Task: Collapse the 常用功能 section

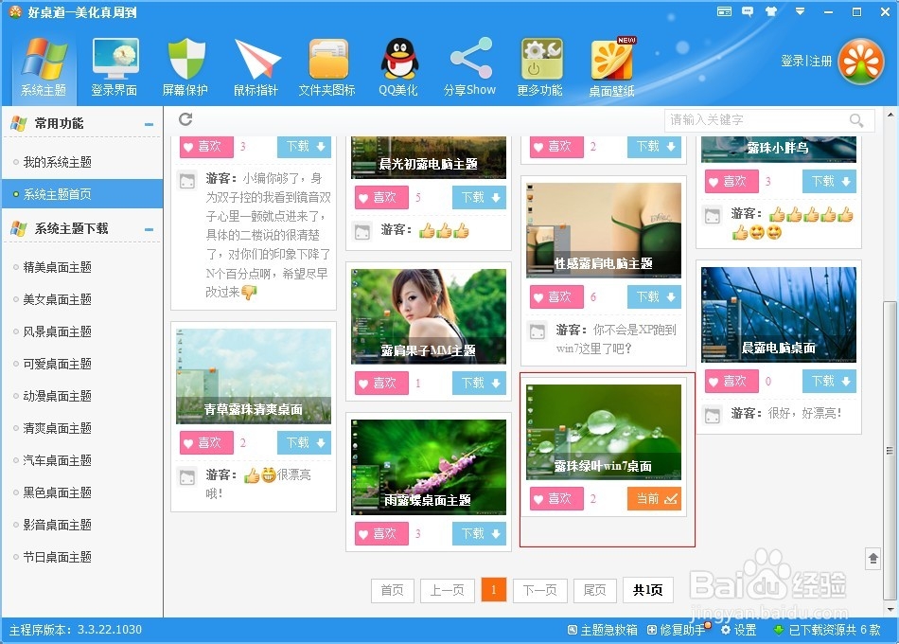Action: point(150,124)
